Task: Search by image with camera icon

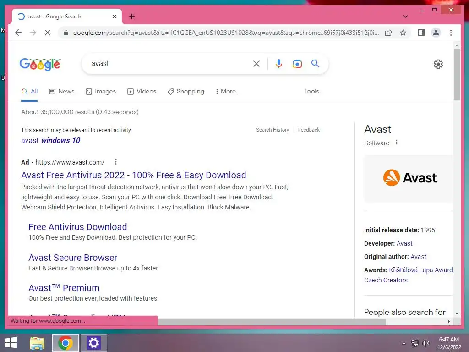Action: click(x=297, y=63)
